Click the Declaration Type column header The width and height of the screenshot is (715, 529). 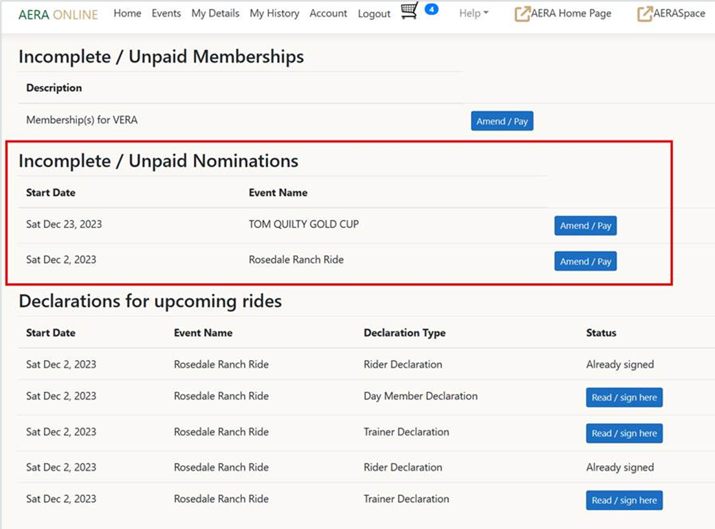click(404, 333)
